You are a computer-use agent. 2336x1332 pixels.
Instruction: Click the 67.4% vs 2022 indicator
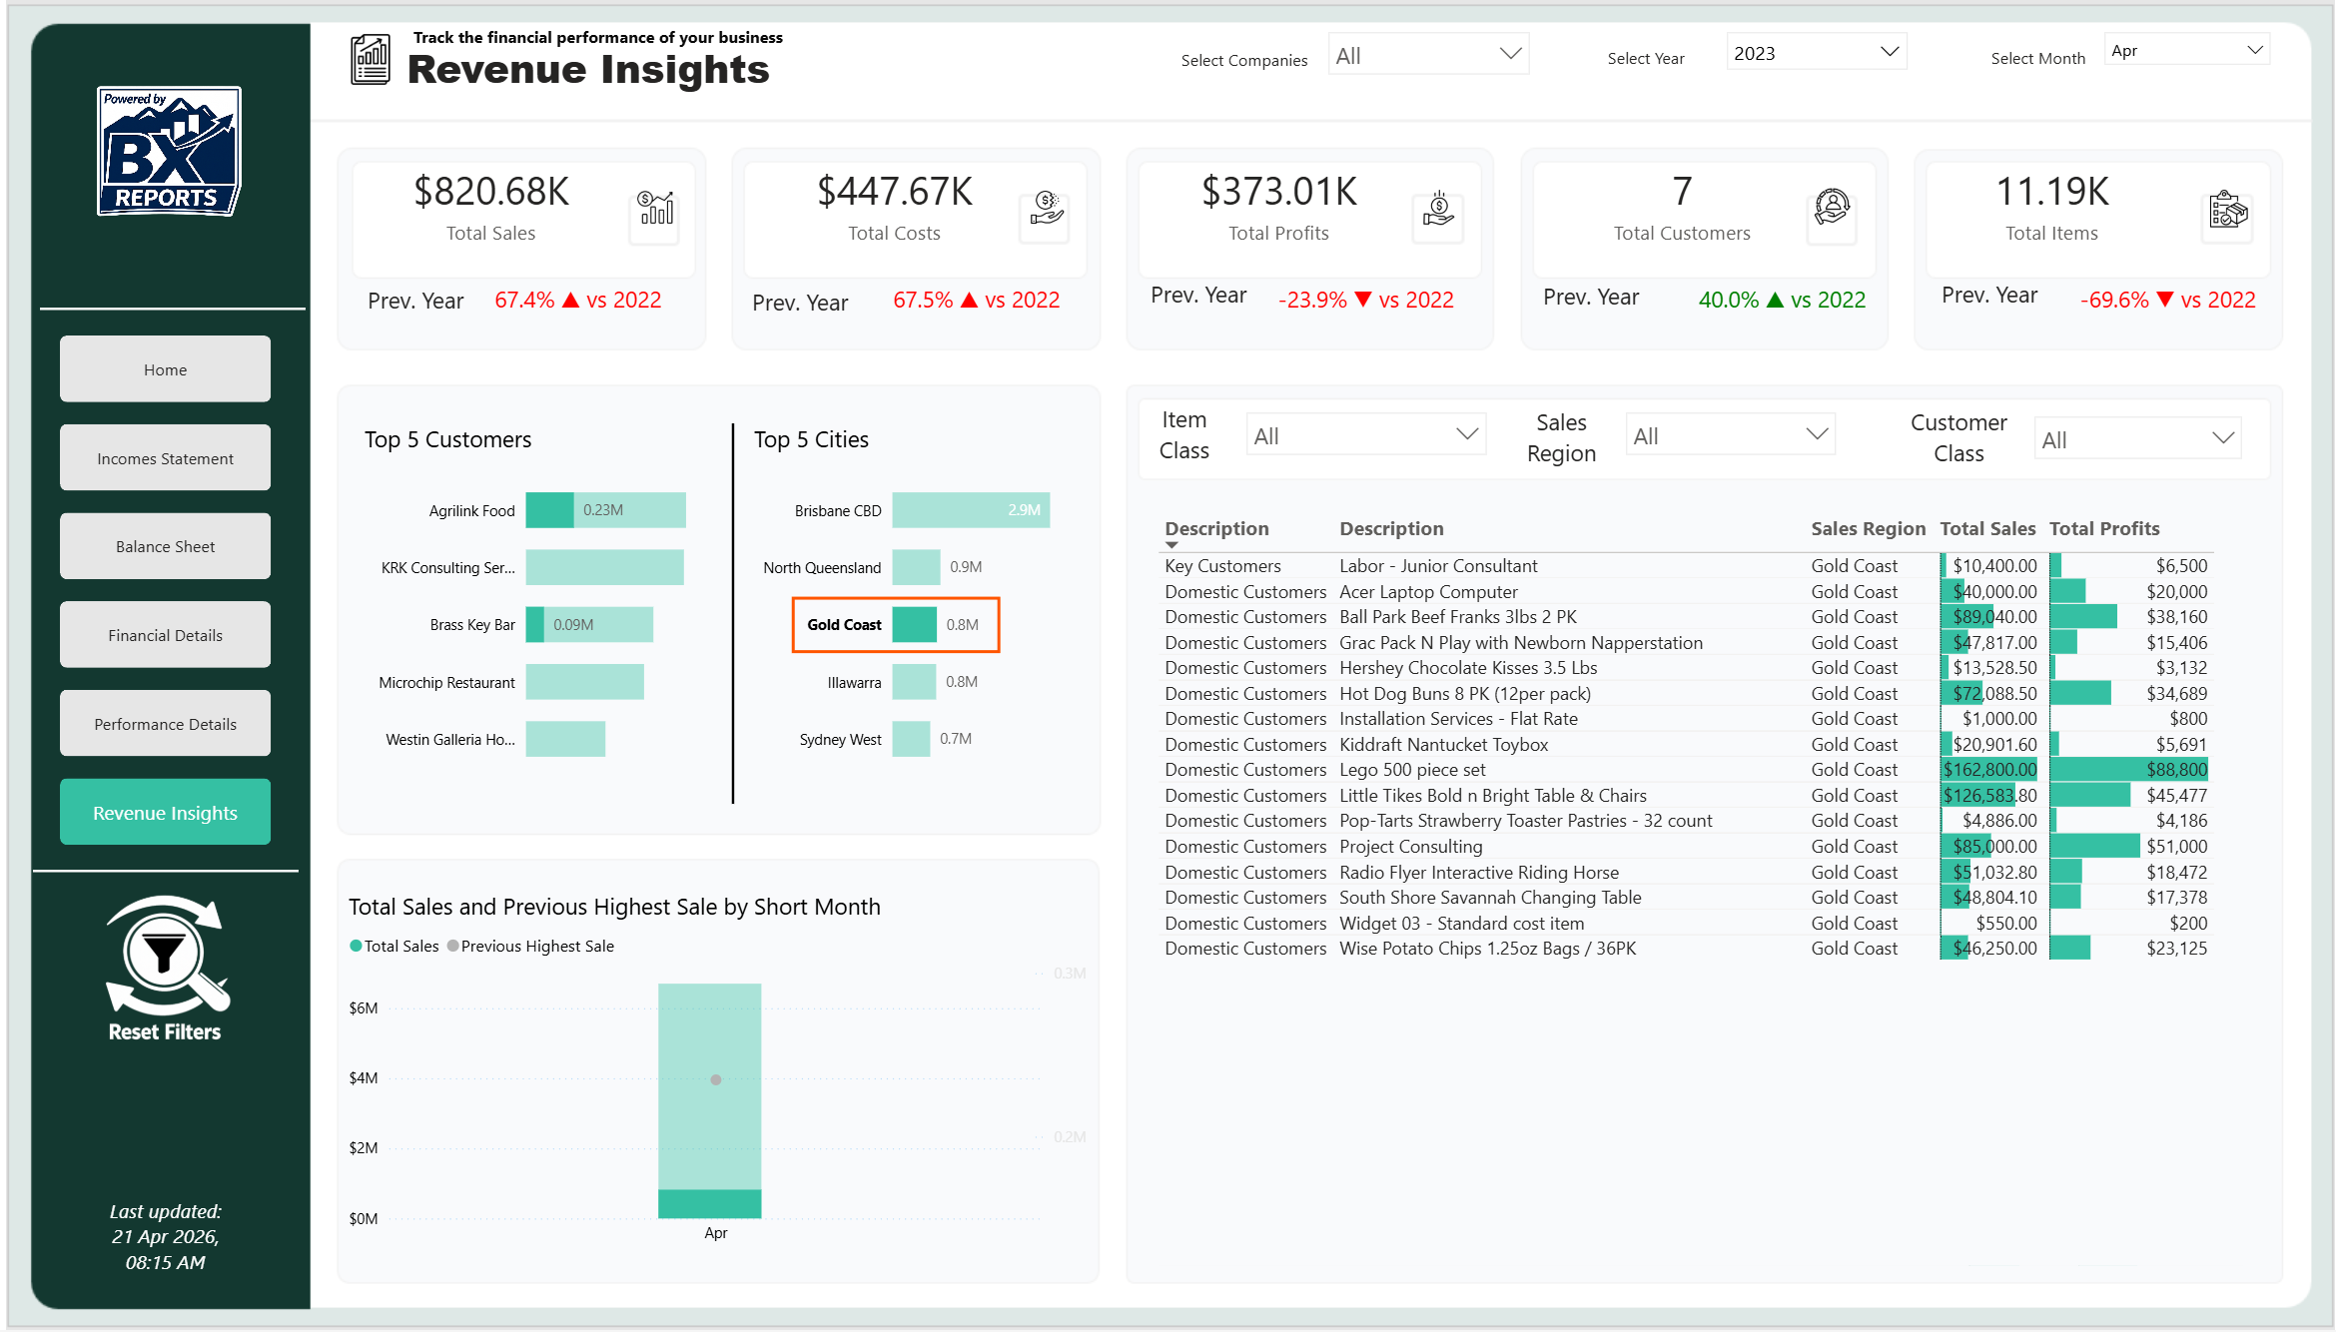(577, 300)
